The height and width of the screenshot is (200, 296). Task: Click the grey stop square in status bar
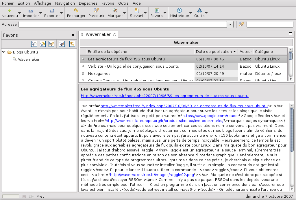tap(24, 197)
